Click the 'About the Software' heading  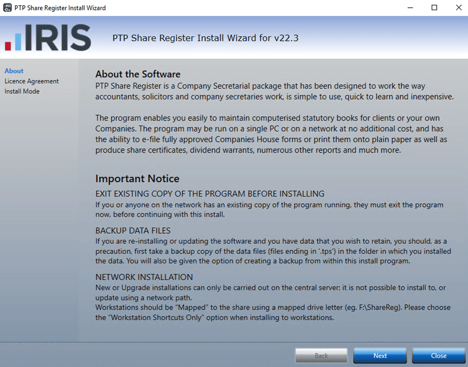click(x=138, y=74)
